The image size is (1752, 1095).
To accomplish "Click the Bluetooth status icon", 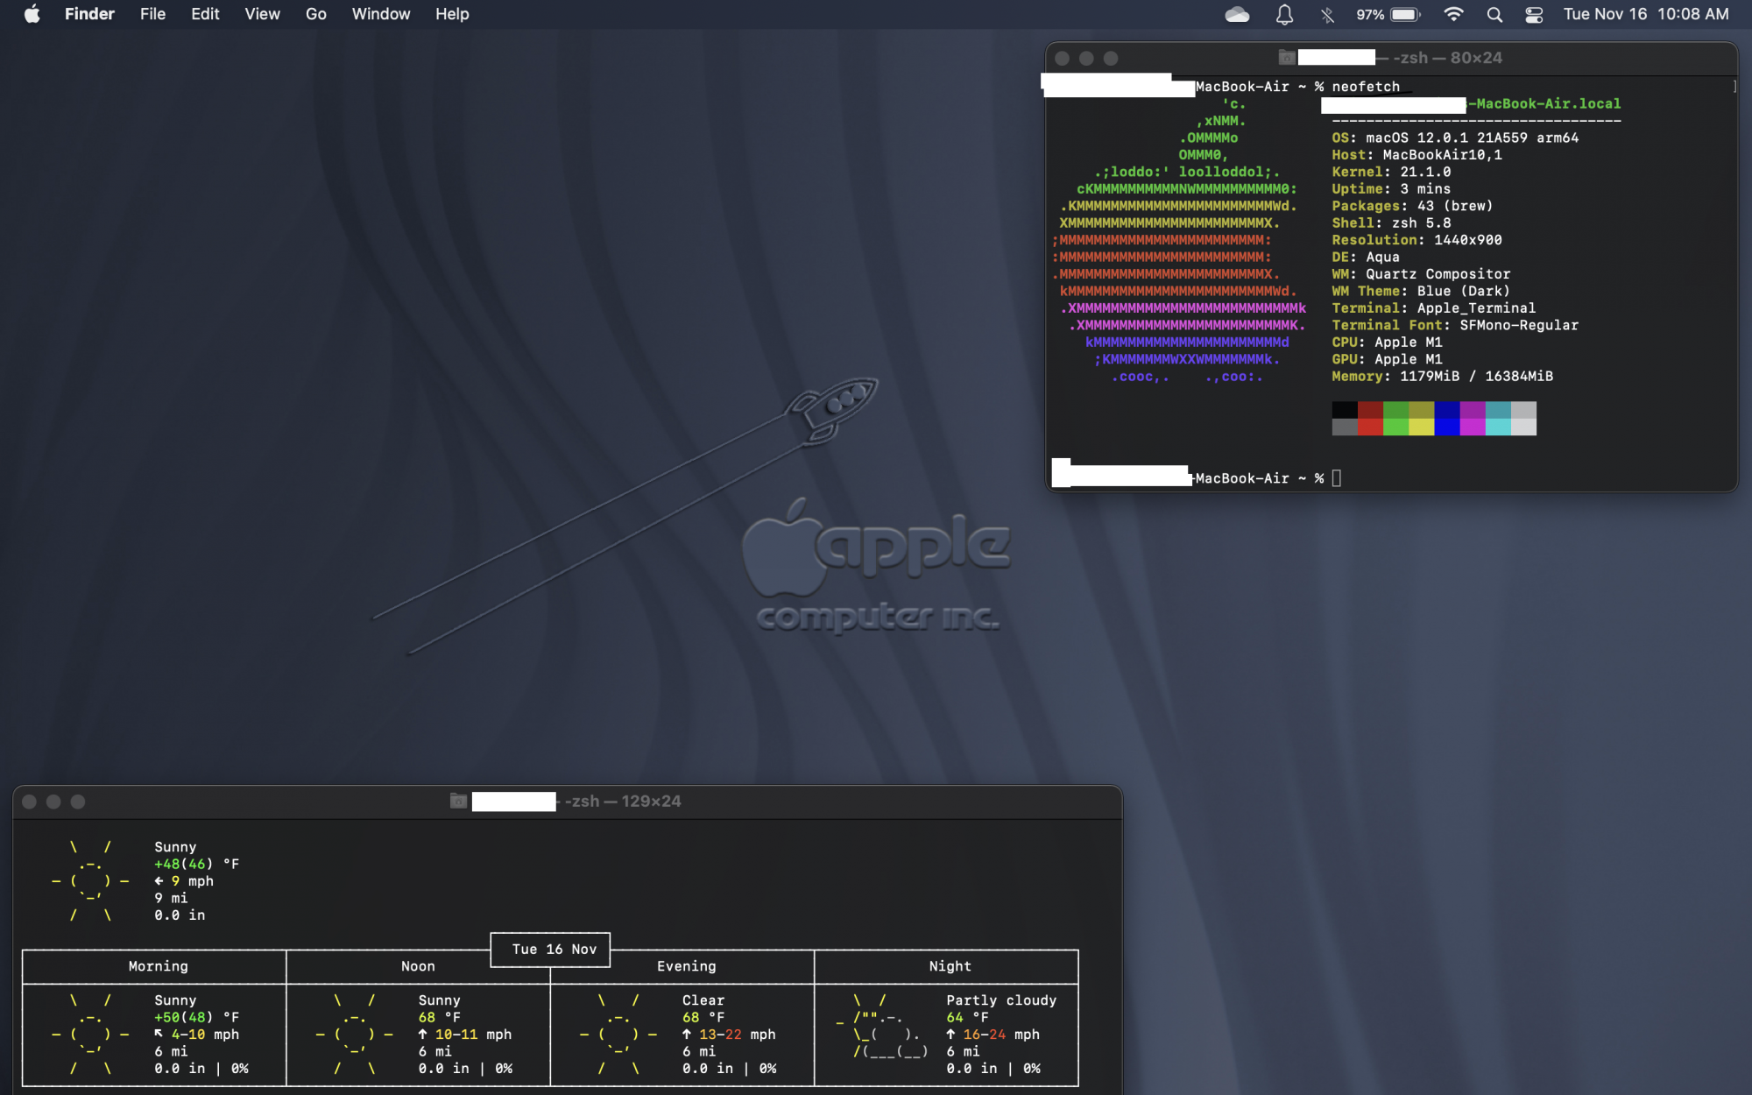I will pyautogui.click(x=1327, y=14).
